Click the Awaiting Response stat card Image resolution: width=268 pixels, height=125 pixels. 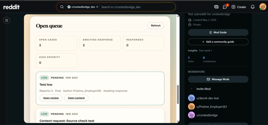point(100,43)
